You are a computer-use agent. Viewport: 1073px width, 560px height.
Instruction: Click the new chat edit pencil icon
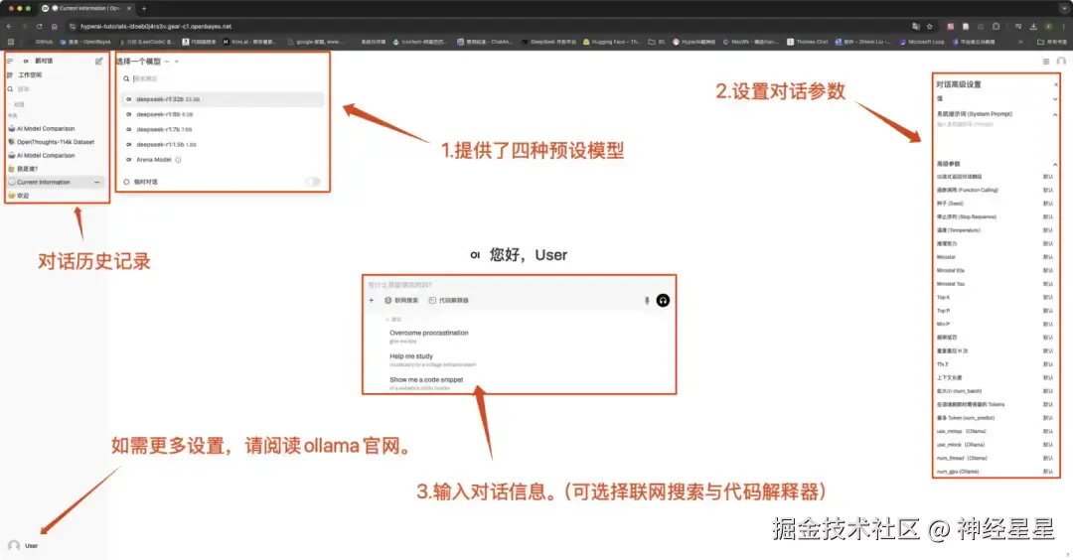coord(98,61)
